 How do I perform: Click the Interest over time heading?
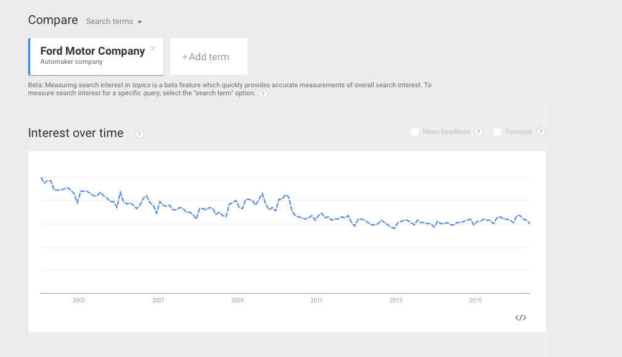click(x=76, y=133)
